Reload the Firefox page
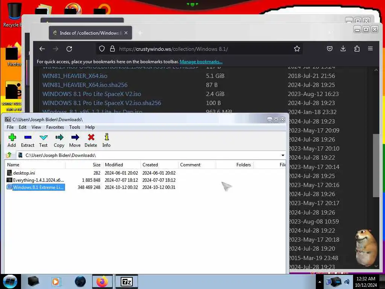Screen dimensions: 385x289 click(x=69, y=49)
